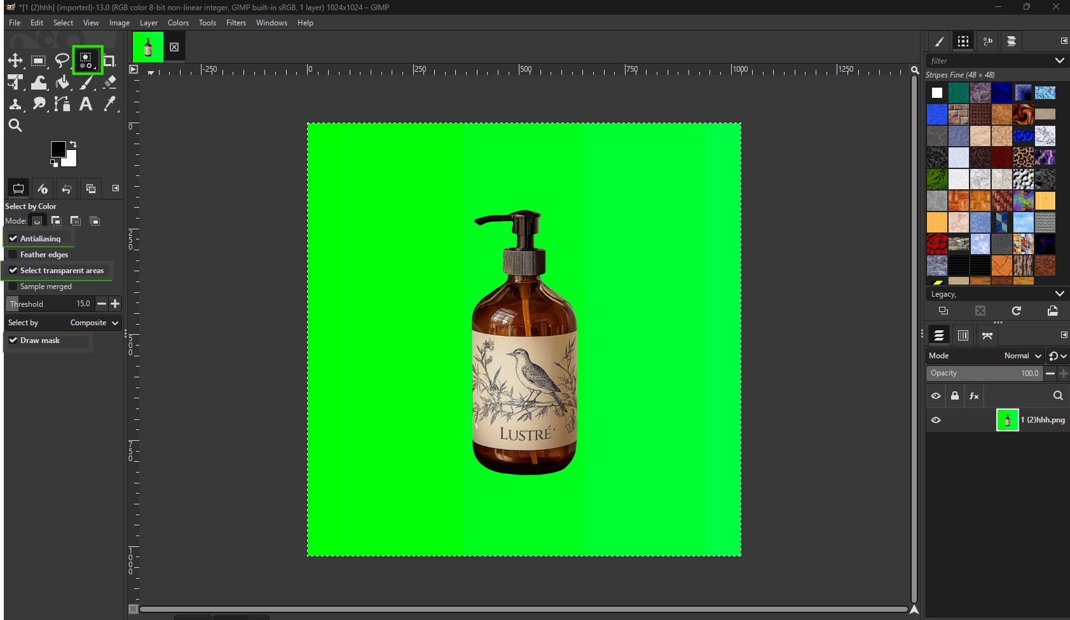Set mode to intersect with selection
The height and width of the screenshot is (620, 1070).
coord(95,221)
